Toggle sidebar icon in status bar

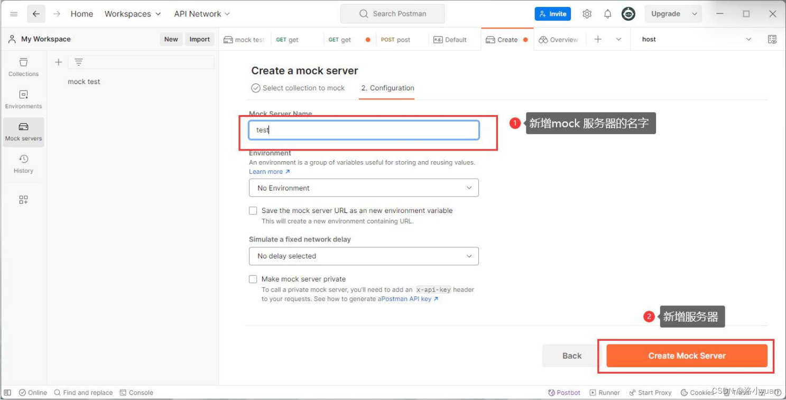[7, 393]
